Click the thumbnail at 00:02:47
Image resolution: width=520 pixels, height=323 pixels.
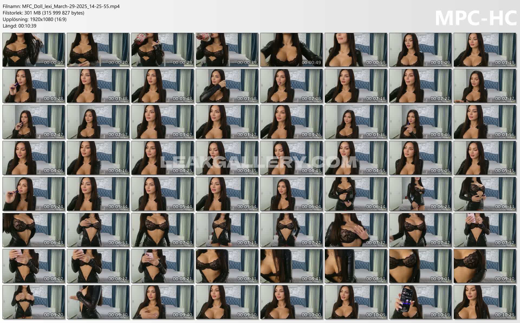coord(34,122)
